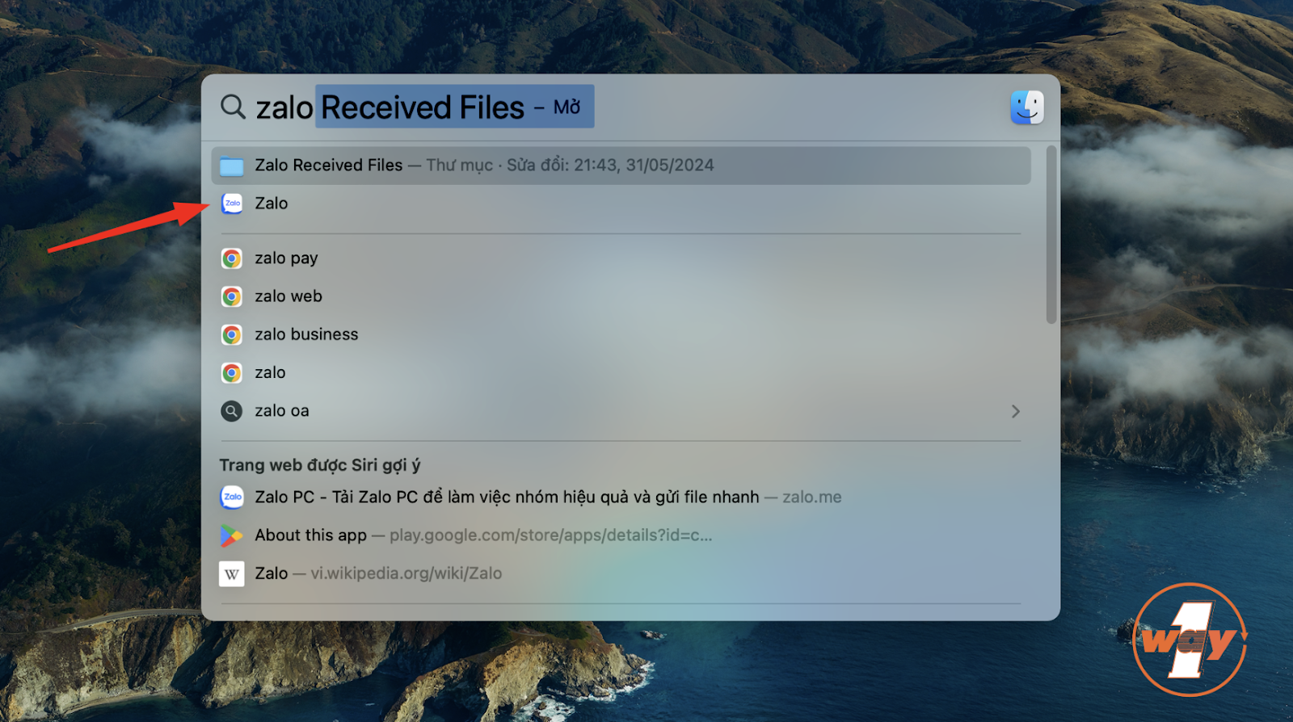Click Chrome icon next to zalo business
This screenshot has width=1293, height=722.
[x=232, y=334]
